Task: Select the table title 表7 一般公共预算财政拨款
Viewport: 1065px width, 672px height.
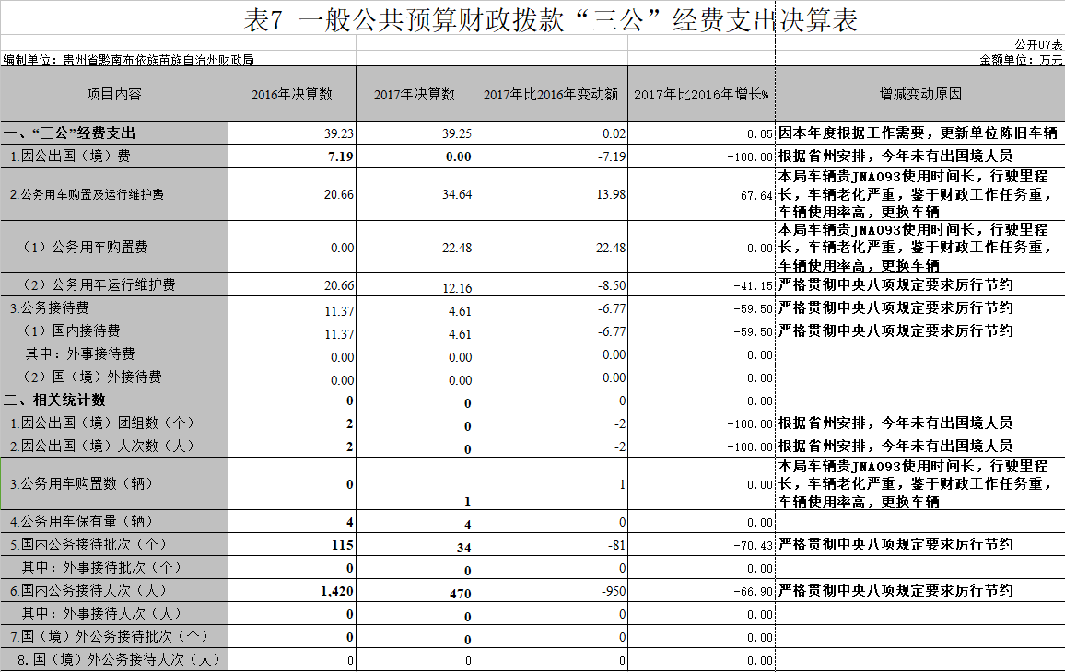Action: point(550,19)
